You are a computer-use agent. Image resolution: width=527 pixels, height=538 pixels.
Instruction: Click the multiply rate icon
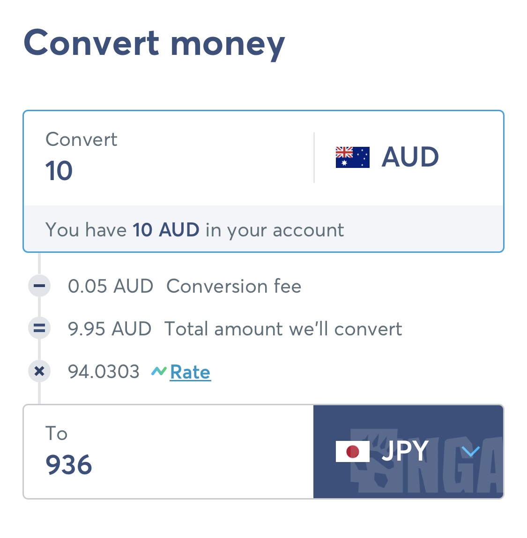click(39, 371)
